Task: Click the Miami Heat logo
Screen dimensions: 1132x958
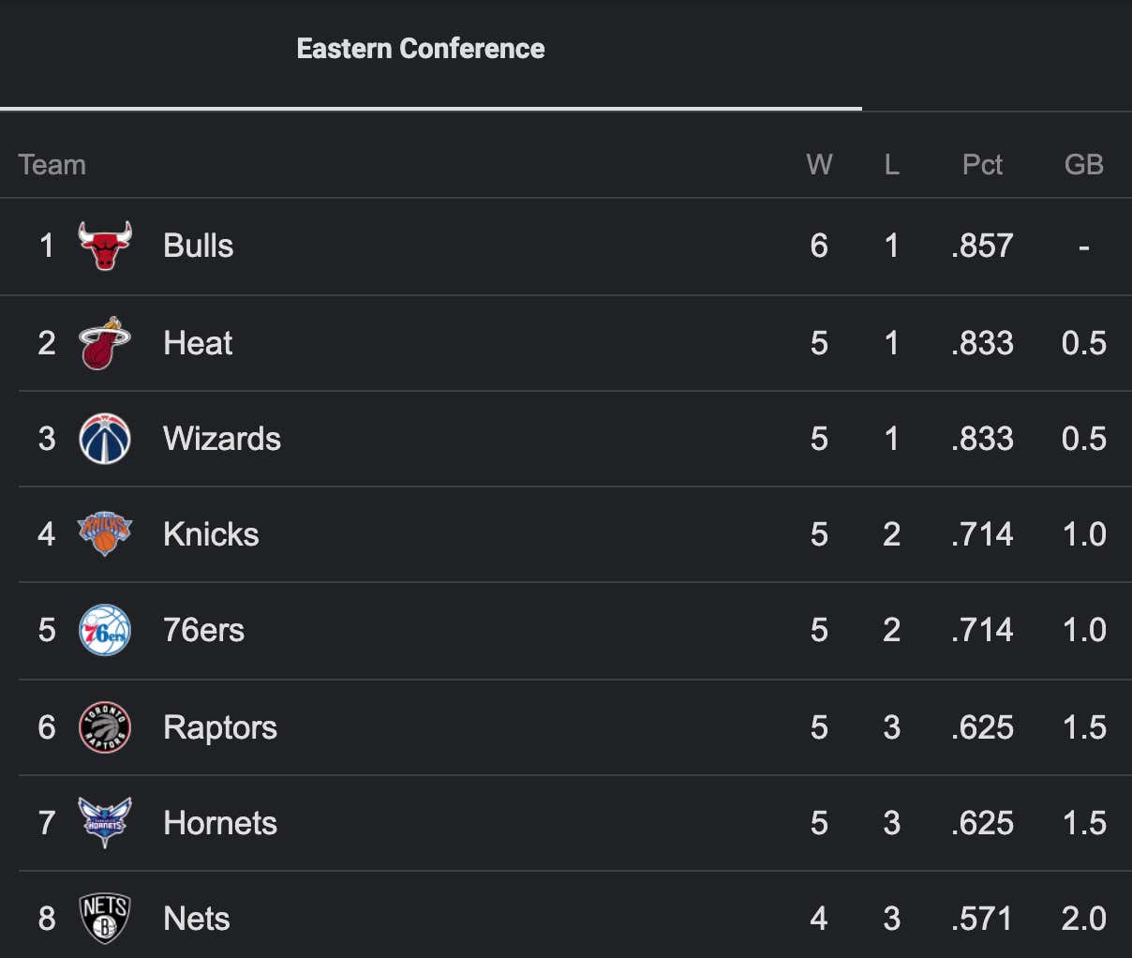Action: [105, 343]
